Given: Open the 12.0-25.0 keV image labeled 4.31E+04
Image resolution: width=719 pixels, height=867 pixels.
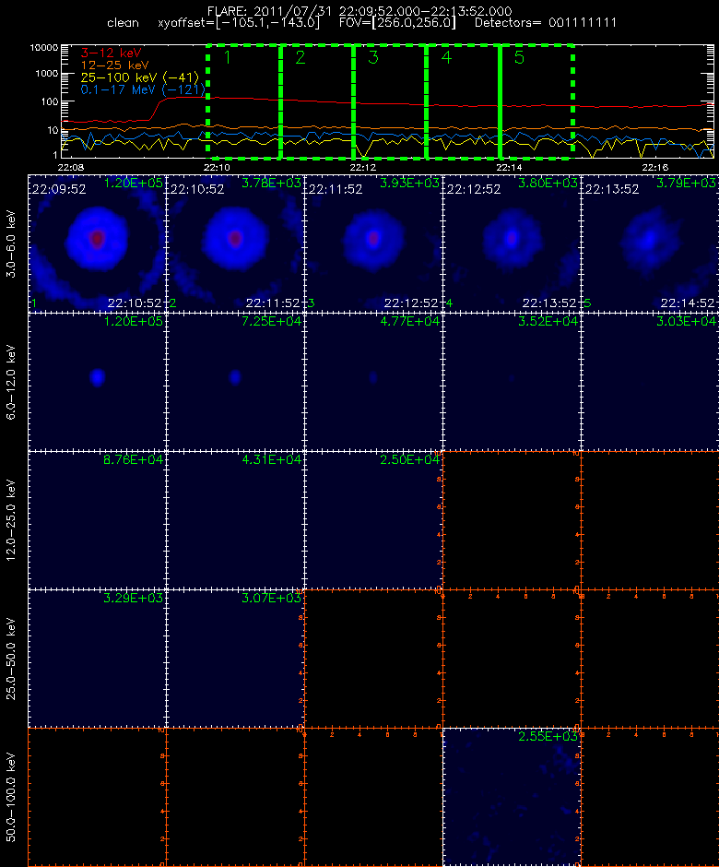Looking at the screenshot, I should coord(235,520).
